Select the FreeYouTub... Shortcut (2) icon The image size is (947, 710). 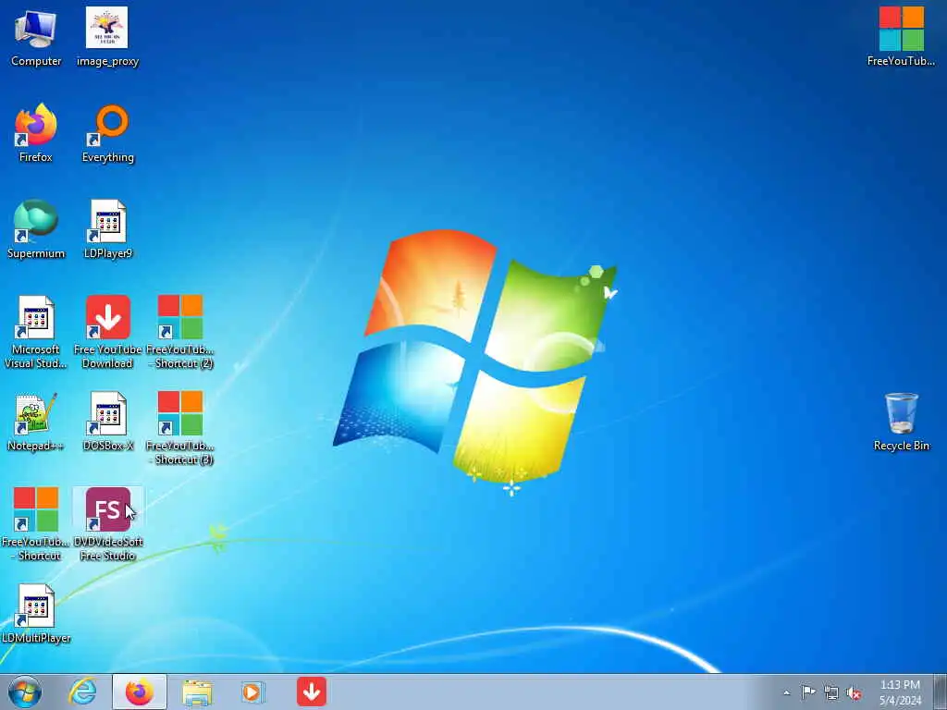click(180, 332)
